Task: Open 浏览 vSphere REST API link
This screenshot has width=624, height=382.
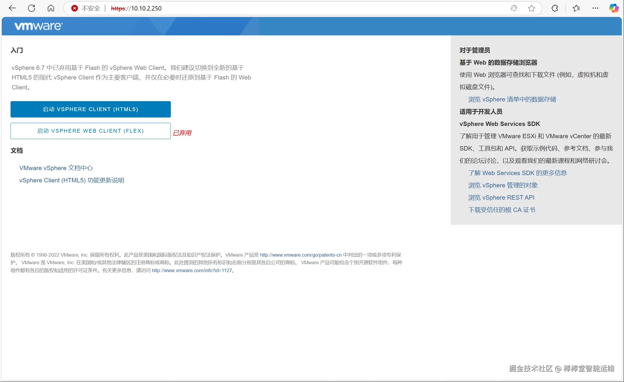Action: (x=501, y=198)
